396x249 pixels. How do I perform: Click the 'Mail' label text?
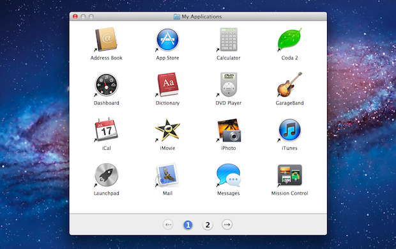coord(167,193)
